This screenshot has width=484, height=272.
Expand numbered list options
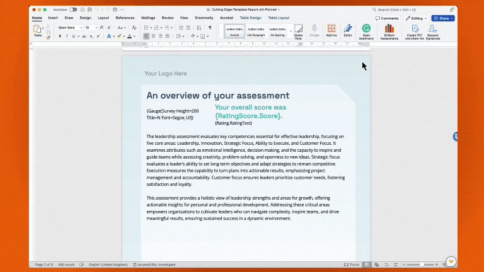(161, 28)
